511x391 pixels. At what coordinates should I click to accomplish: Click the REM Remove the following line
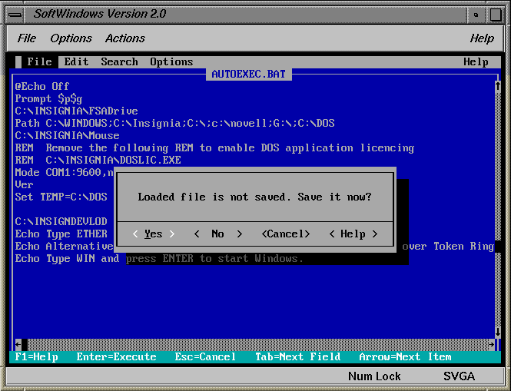pos(214,148)
